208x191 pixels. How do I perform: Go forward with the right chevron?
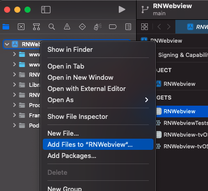(169, 26)
